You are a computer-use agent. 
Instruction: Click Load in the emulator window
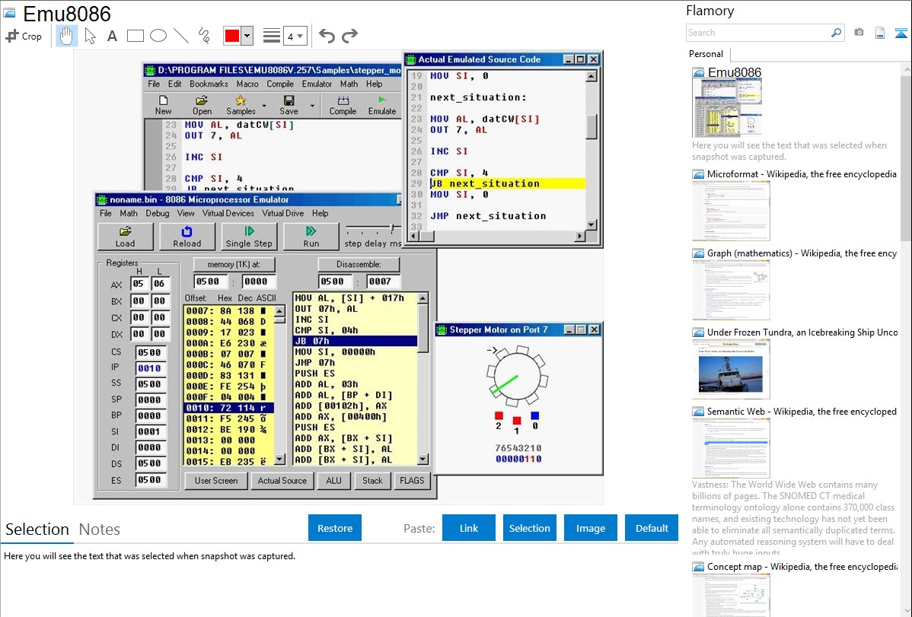125,237
